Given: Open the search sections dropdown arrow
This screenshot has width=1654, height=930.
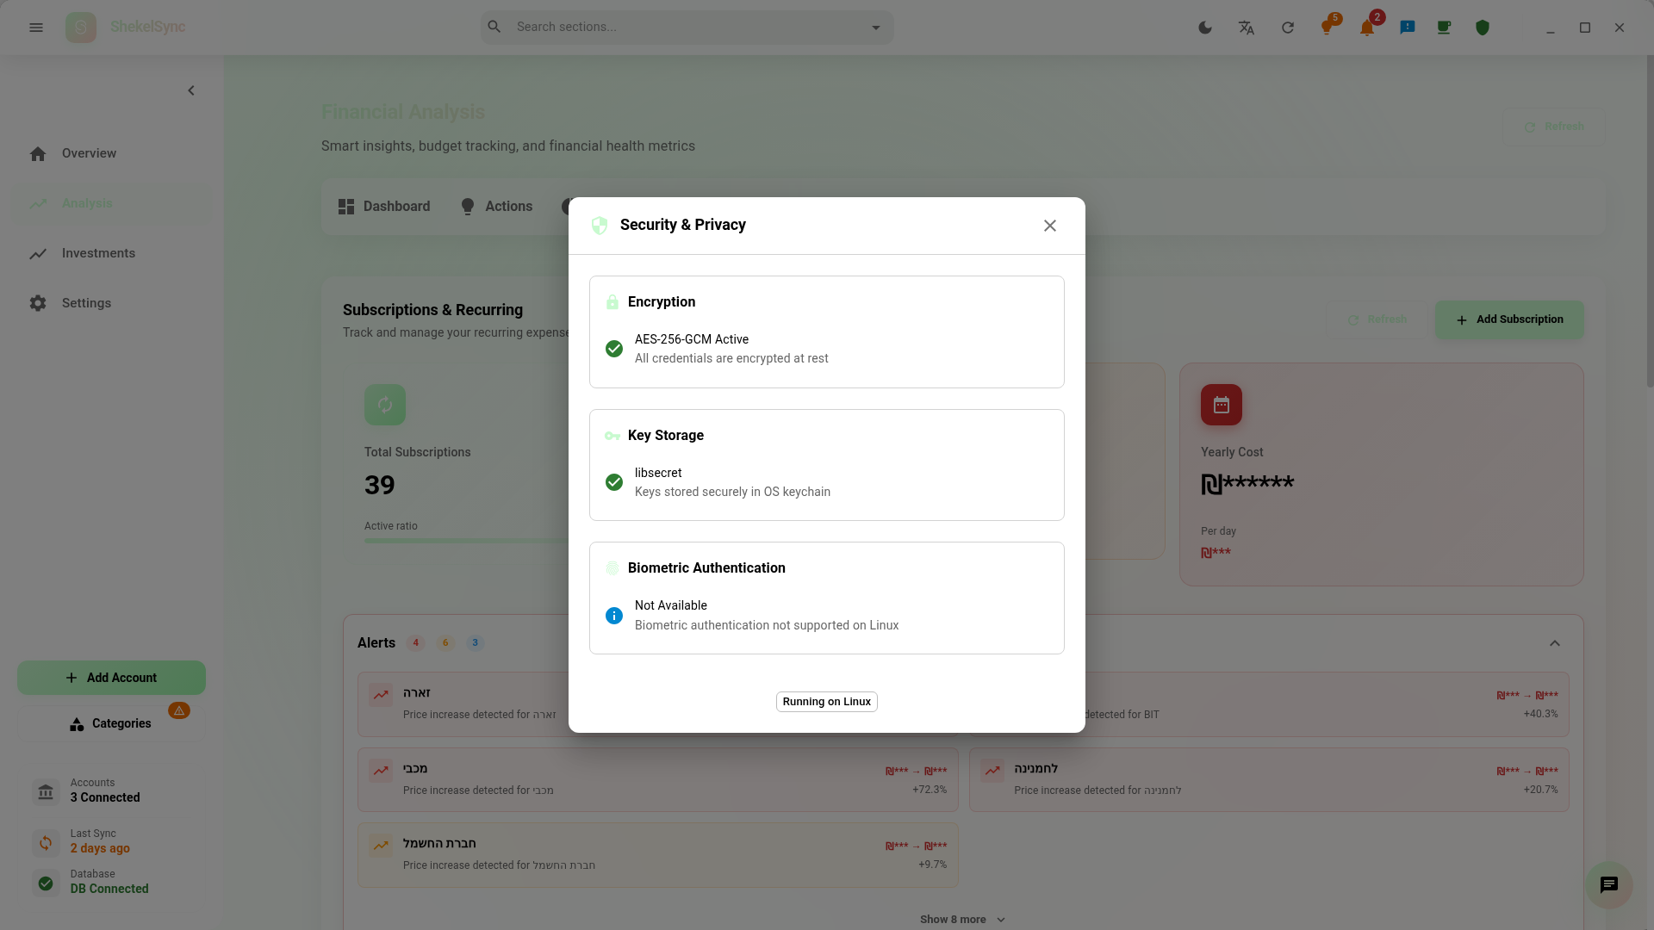Looking at the screenshot, I should (x=876, y=28).
